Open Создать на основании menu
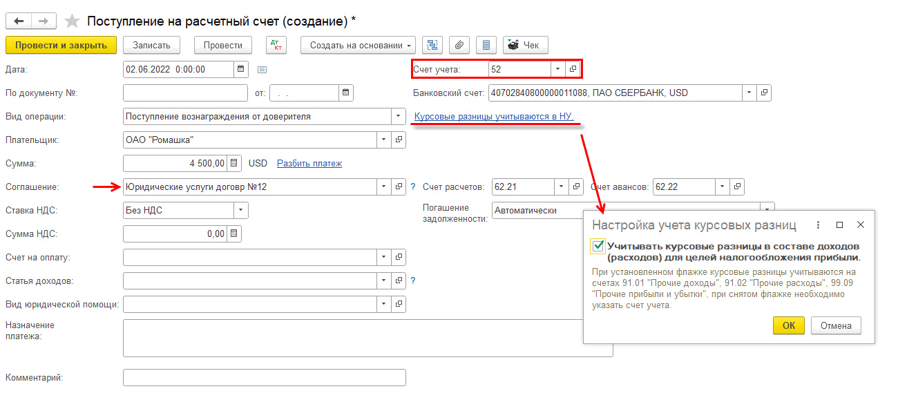The image size is (898, 400). coord(358,46)
